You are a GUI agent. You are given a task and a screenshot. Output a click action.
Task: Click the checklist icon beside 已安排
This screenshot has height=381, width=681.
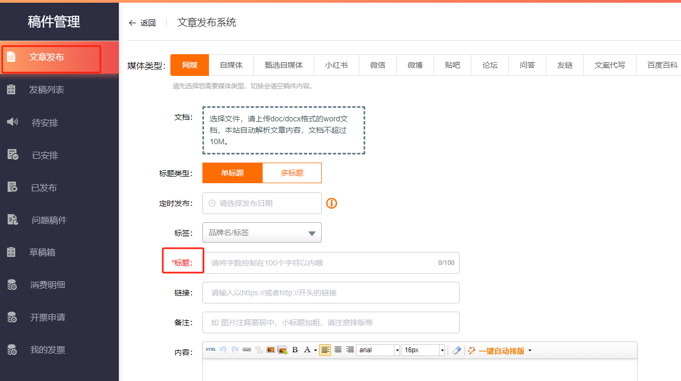click(x=12, y=154)
